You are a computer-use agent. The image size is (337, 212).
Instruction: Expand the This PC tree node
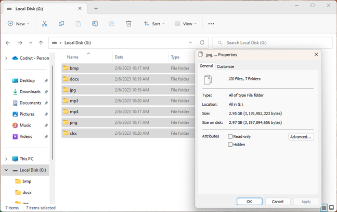point(6,159)
